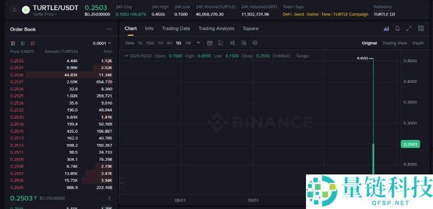This screenshot has height=209, width=433.
Task: Open the Order Book three-dot options menu
Action: pyautogui.click(x=109, y=29)
